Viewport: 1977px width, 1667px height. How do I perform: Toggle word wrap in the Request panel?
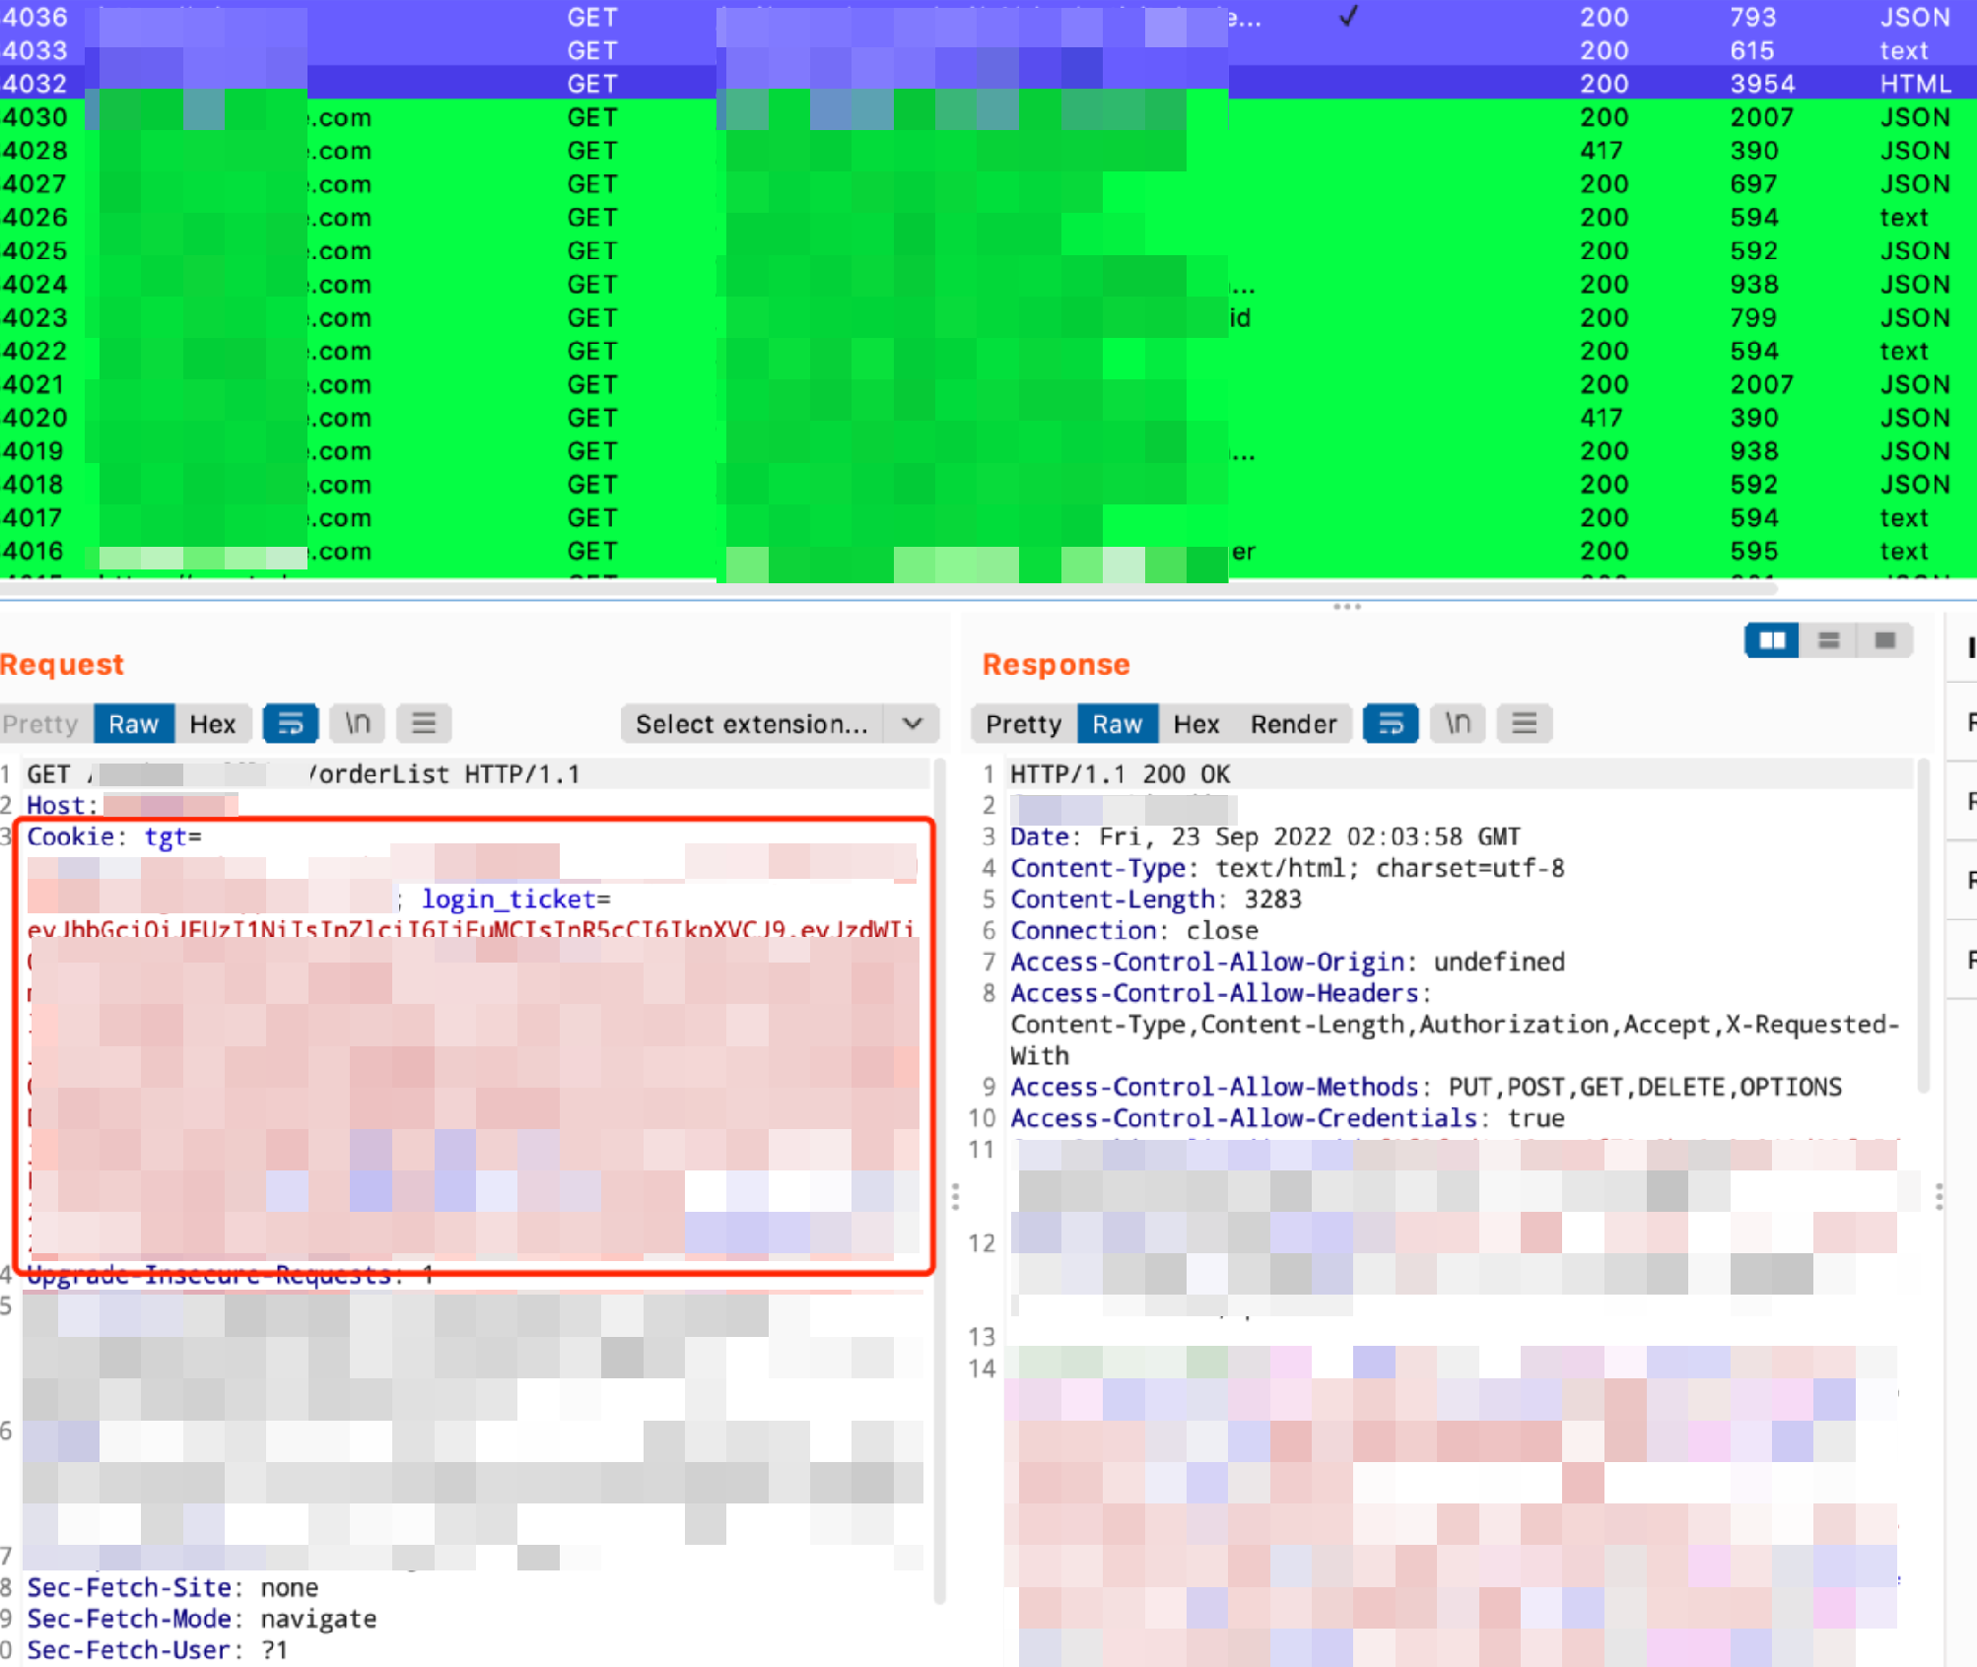coord(290,724)
